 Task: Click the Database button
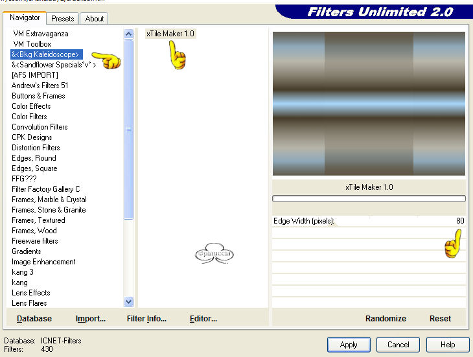tap(34, 319)
